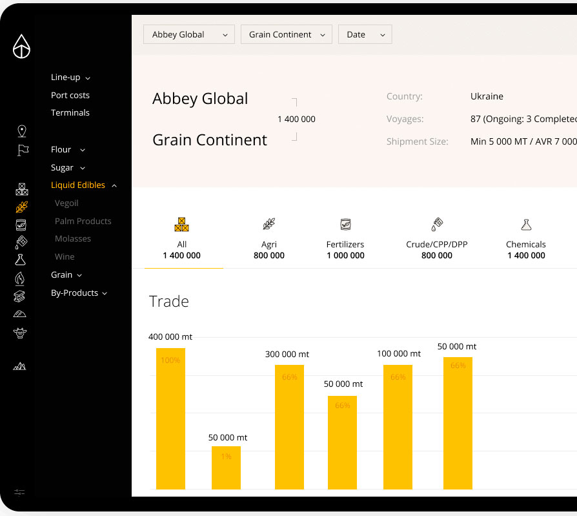Open the cow head livestock icon
Viewport: 577px width, 516px height.
[x=20, y=333]
